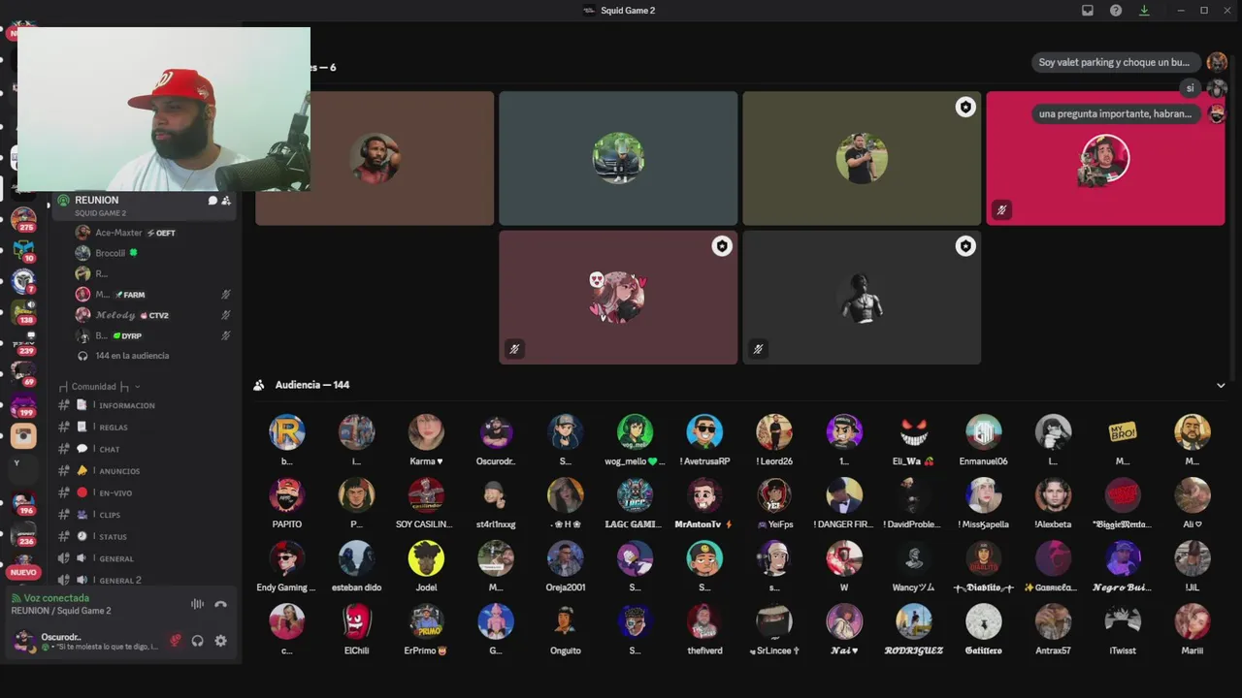Open User Settings gear icon
The height and width of the screenshot is (698, 1242).
tap(220, 641)
